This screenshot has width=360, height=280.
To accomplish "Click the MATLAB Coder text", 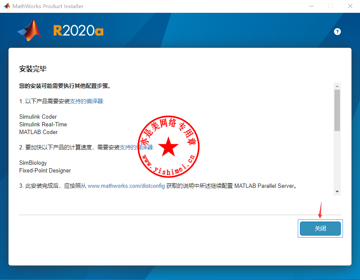I will (x=38, y=132).
